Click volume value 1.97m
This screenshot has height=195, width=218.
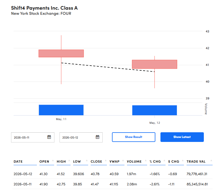pyautogui.click(x=131, y=174)
